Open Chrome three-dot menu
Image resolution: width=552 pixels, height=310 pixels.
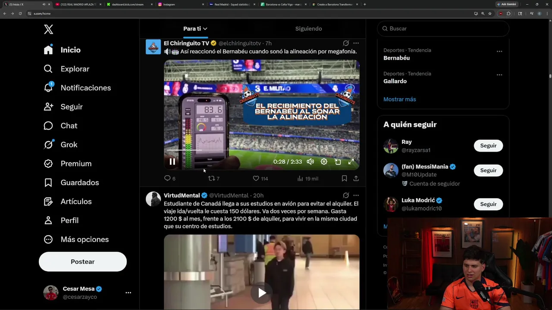pyautogui.click(x=548, y=13)
